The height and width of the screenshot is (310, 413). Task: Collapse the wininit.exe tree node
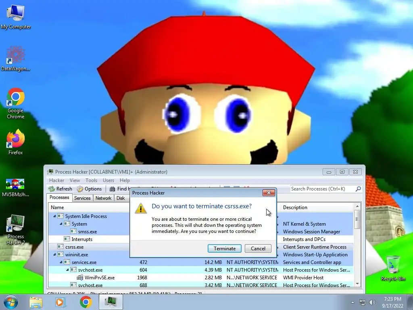click(55, 255)
